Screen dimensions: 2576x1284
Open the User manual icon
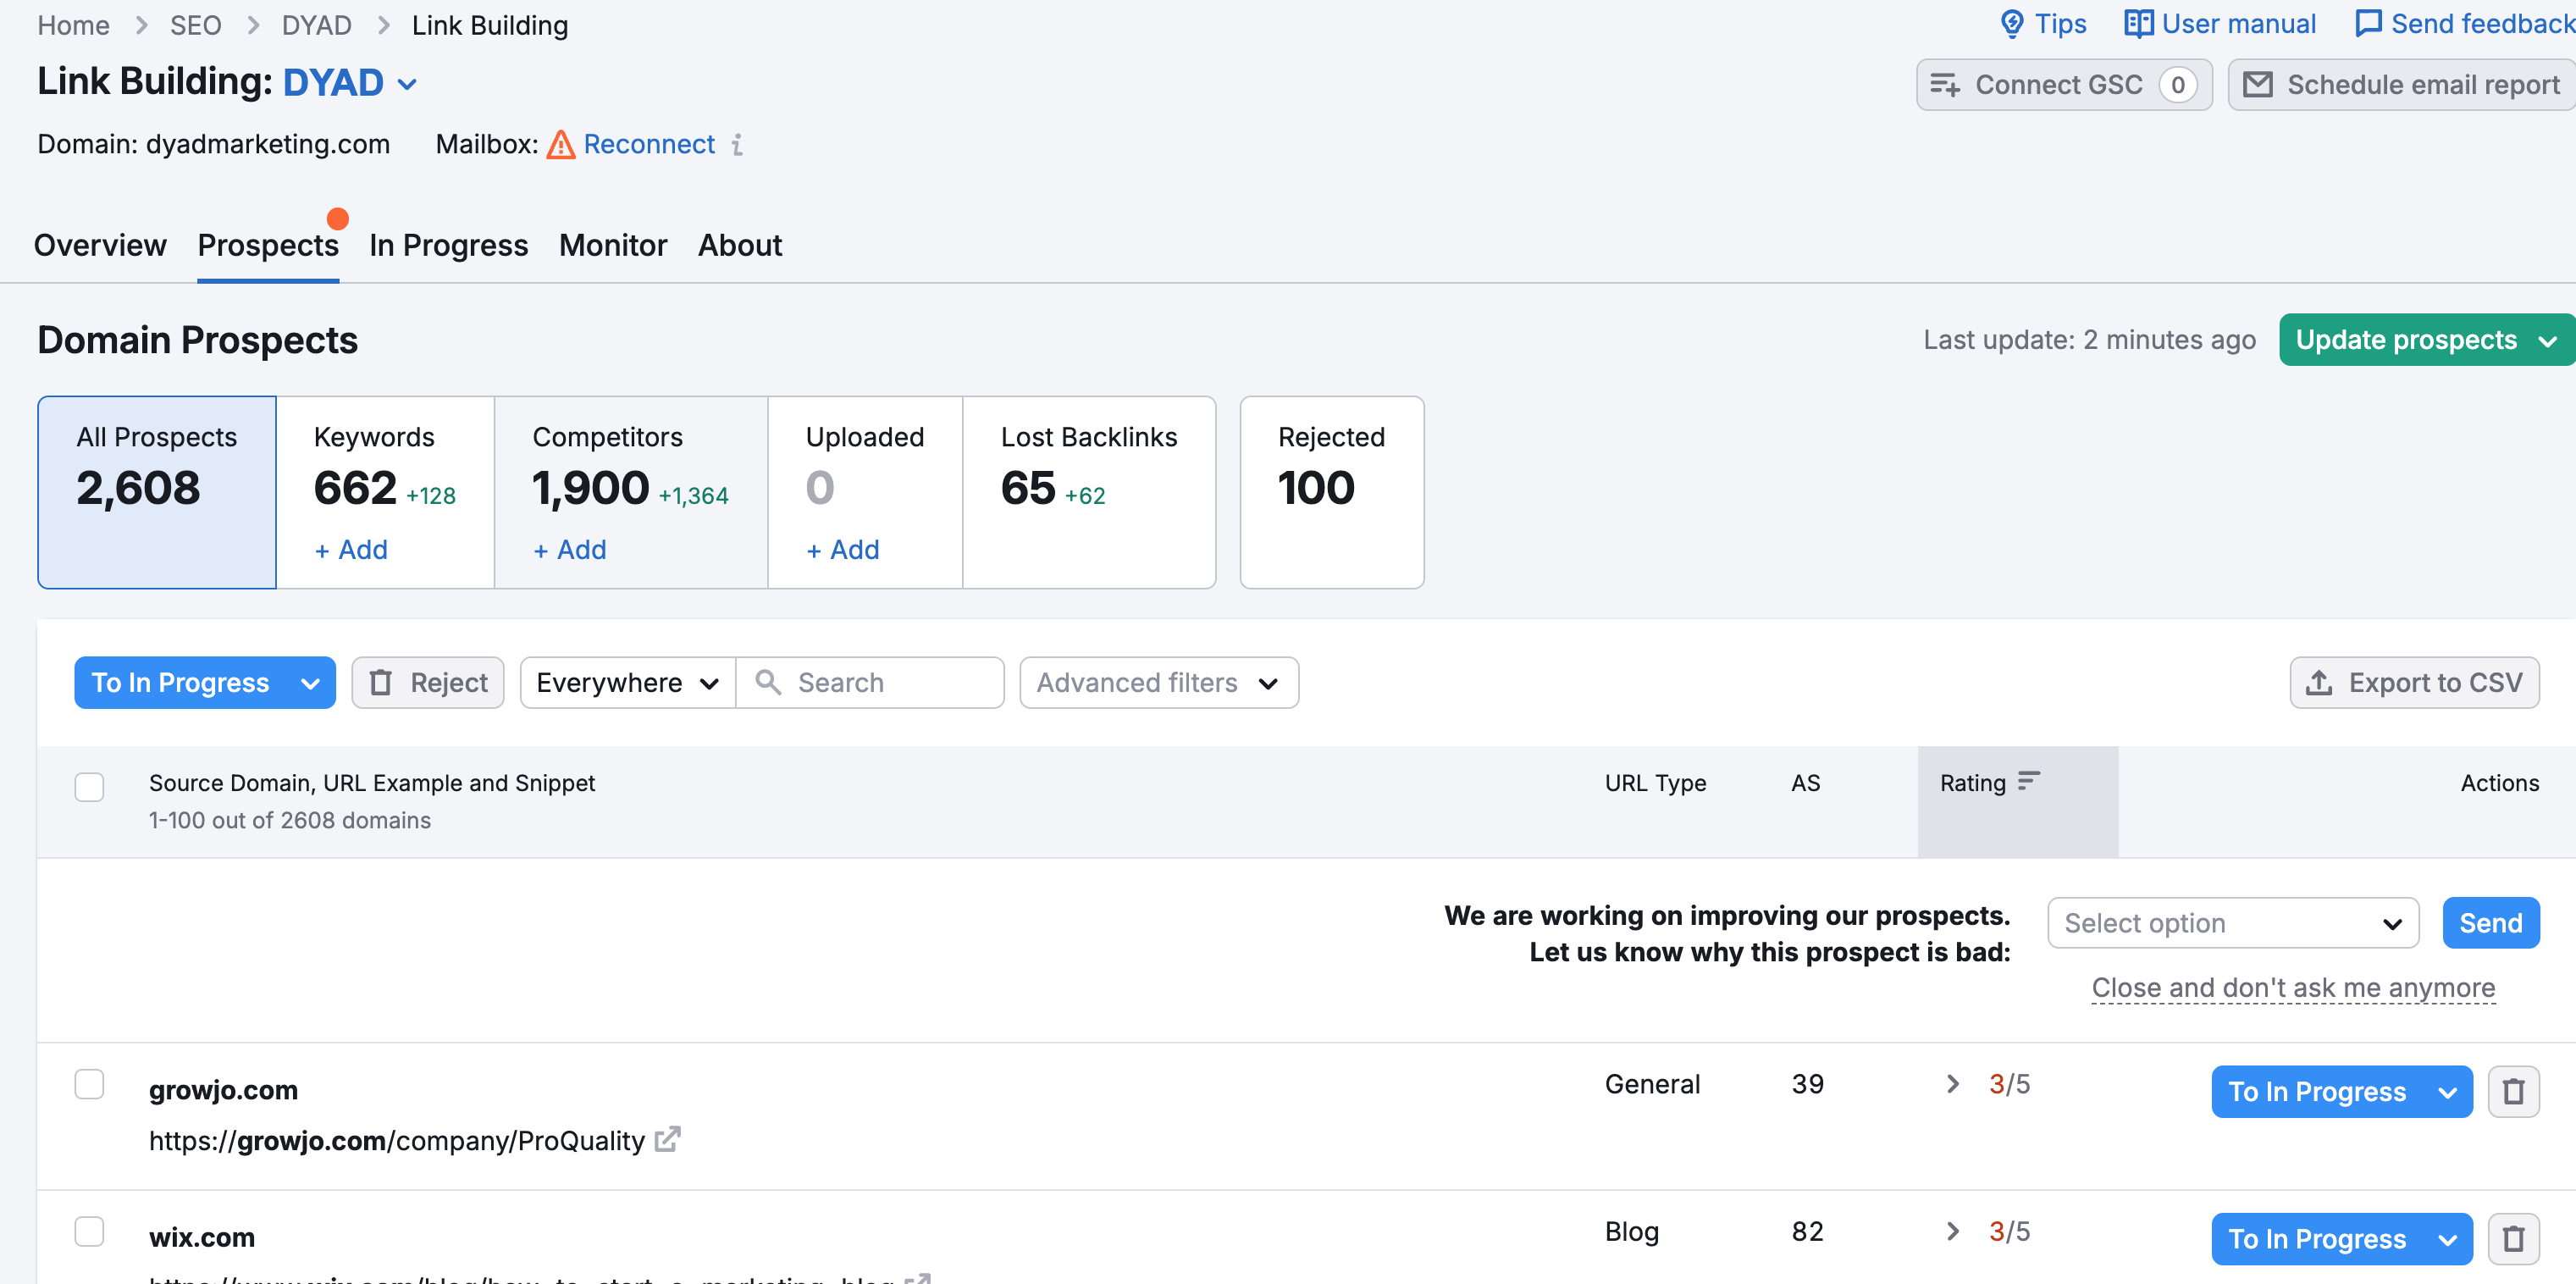(2138, 23)
